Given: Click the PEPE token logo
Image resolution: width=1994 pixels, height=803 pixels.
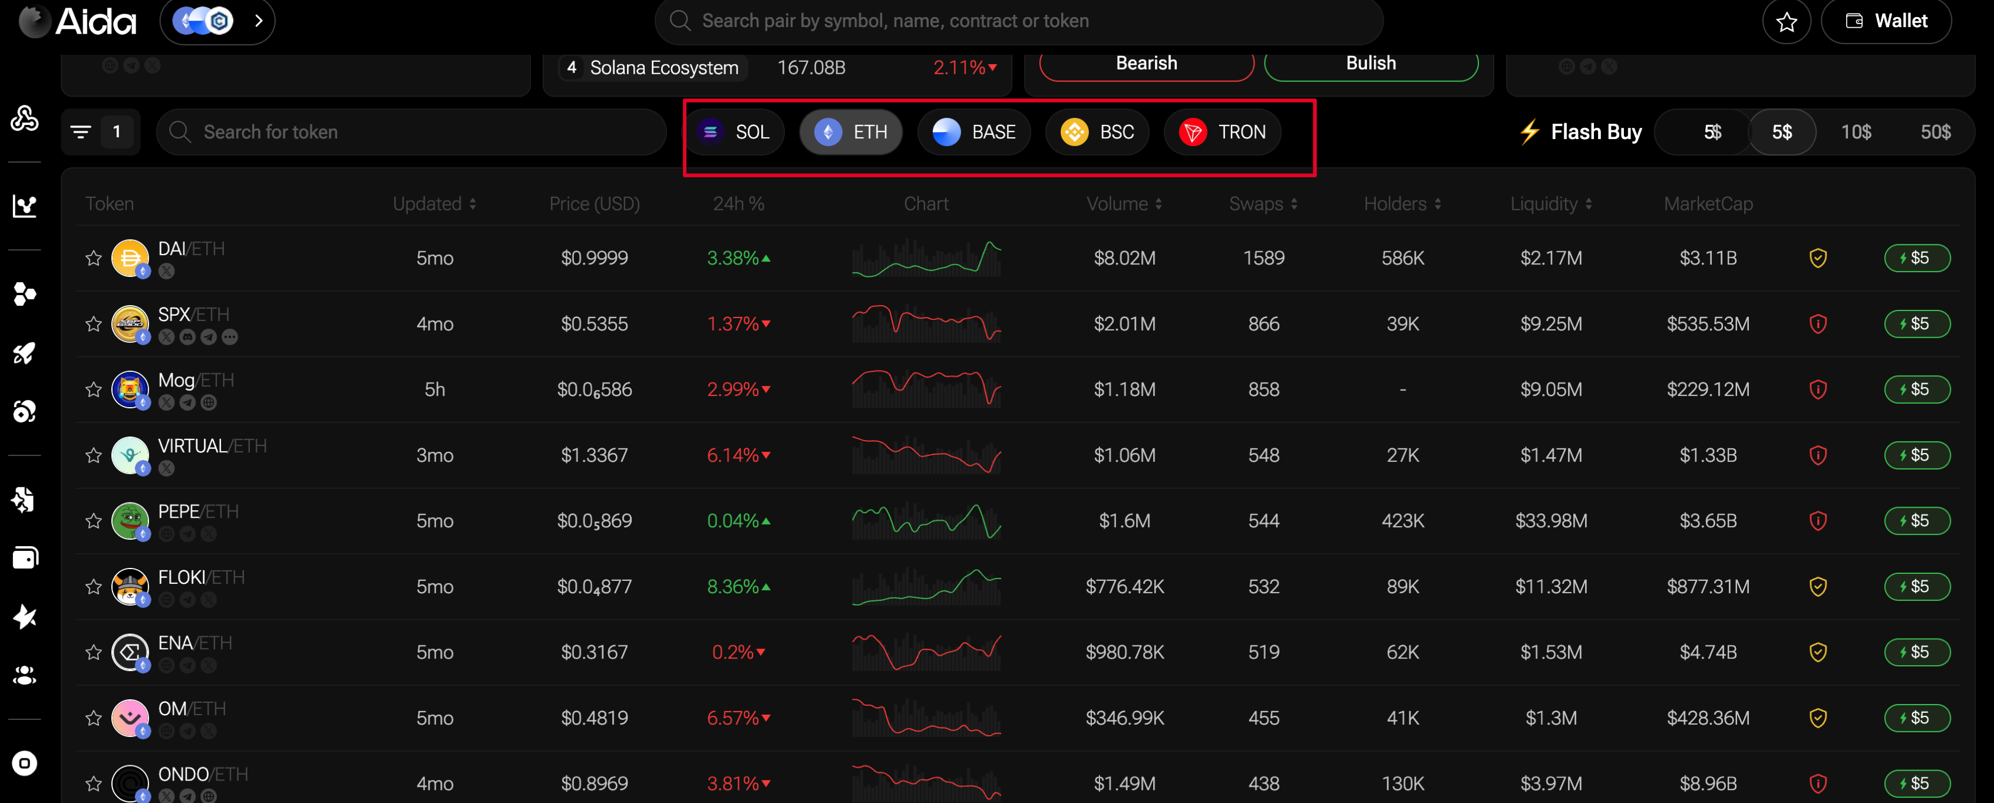Looking at the screenshot, I should point(130,521).
